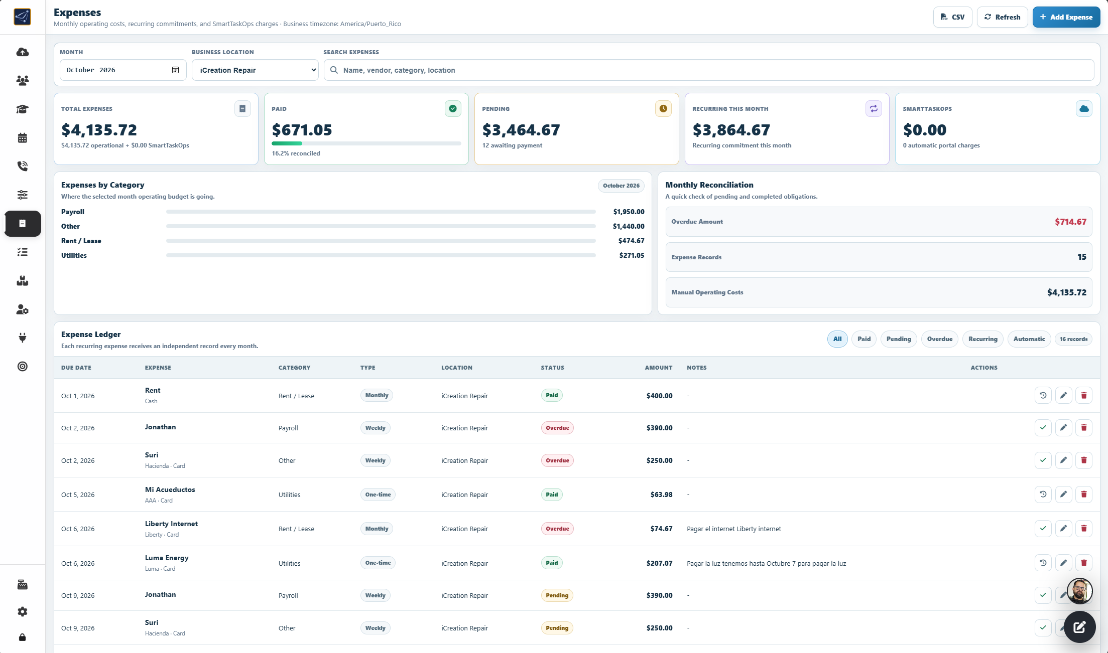Open the plug integrations sidebar icon
The image size is (1108, 653).
click(23, 338)
